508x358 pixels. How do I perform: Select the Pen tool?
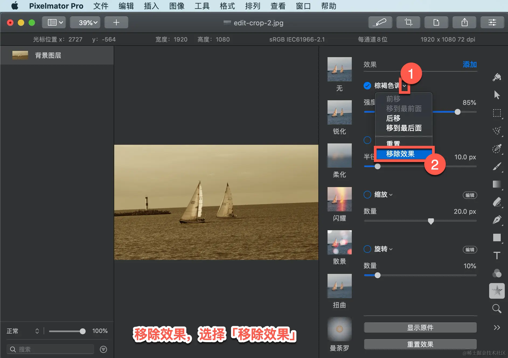pyautogui.click(x=497, y=220)
